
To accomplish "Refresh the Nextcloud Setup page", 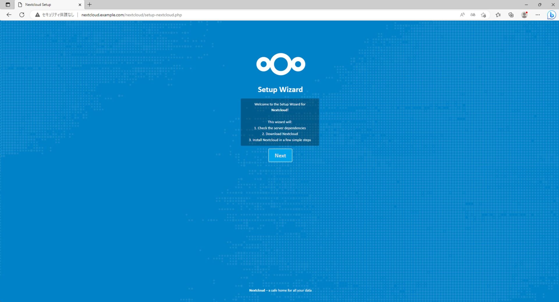I will click(x=22, y=15).
